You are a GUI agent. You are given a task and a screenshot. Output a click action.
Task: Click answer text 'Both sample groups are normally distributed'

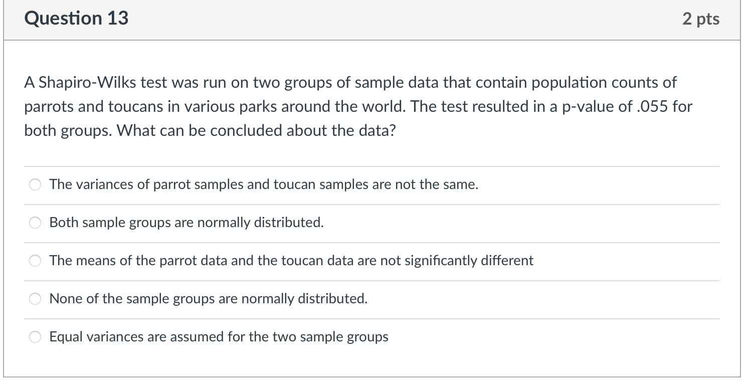click(x=186, y=223)
